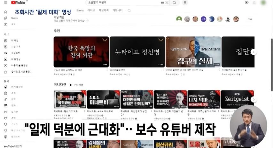The width and height of the screenshot is (273, 148).
Task: Play all 미니다큐 videos
Action: pos(76,85)
